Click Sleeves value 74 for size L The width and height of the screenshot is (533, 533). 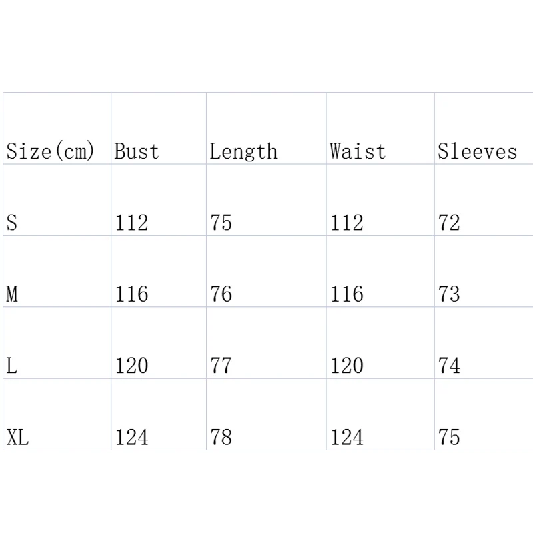(x=449, y=366)
